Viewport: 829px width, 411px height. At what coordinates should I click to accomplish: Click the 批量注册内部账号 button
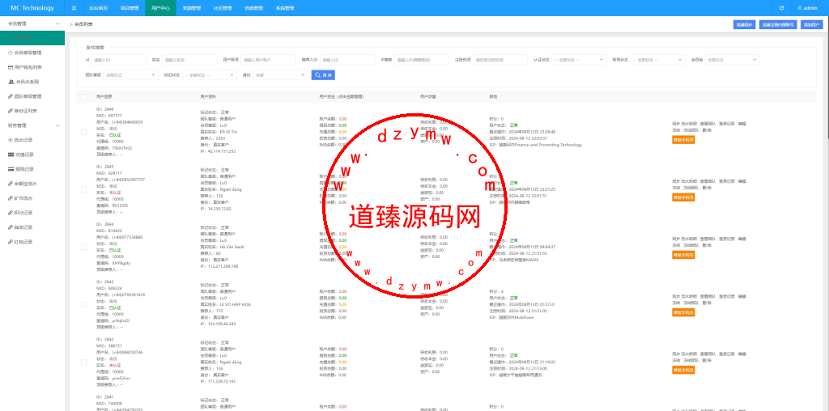[778, 24]
